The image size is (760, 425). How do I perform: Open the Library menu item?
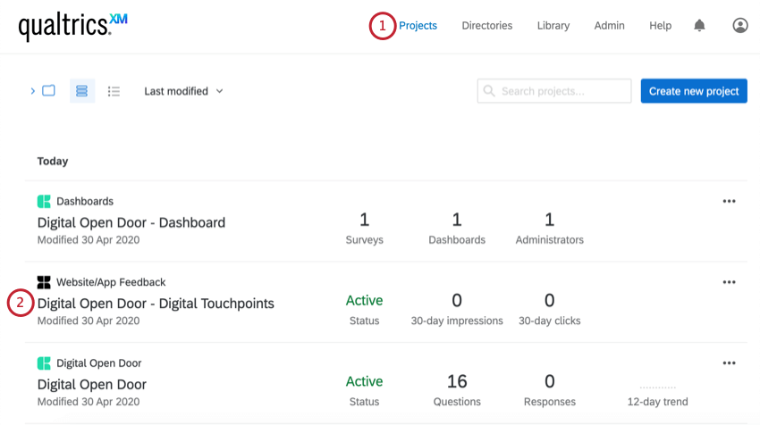coord(553,26)
